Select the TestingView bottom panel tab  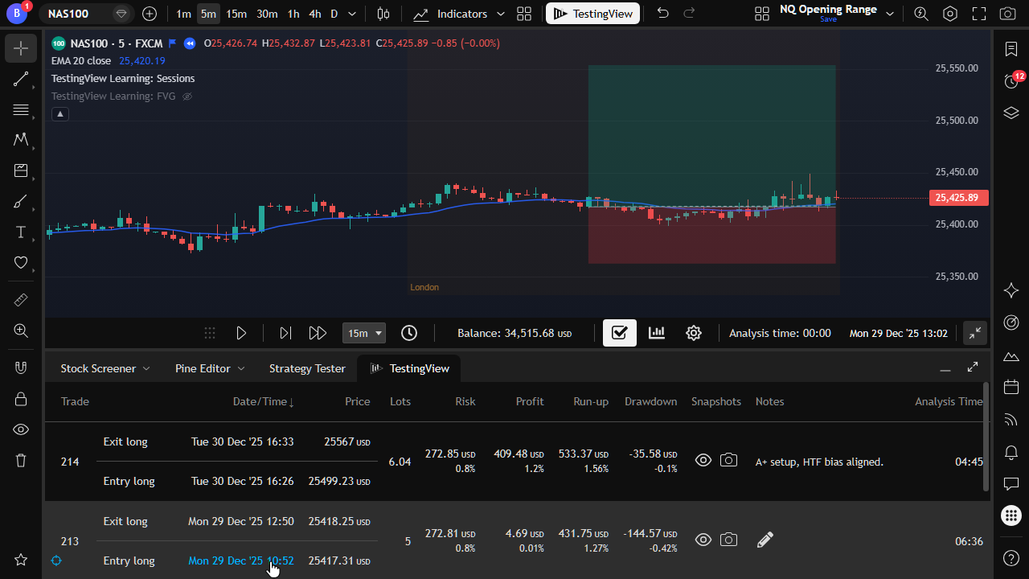click(x=409, y=368)
